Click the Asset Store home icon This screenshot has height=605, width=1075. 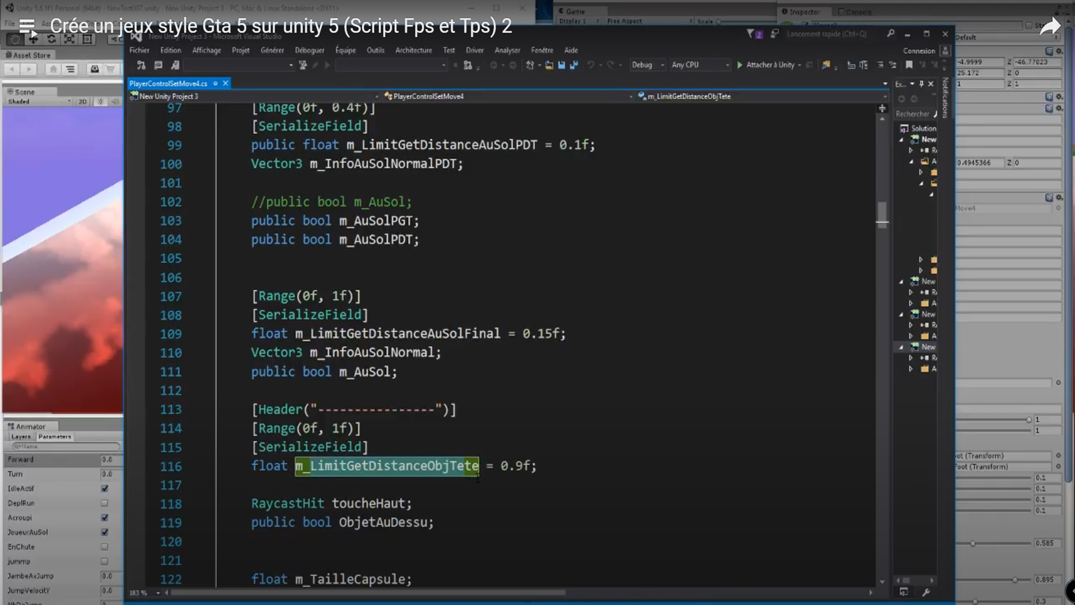pos(53,69)
